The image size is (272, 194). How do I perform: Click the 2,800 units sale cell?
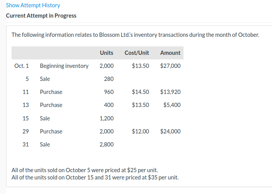pyautogui.click(x=107, y=145)
